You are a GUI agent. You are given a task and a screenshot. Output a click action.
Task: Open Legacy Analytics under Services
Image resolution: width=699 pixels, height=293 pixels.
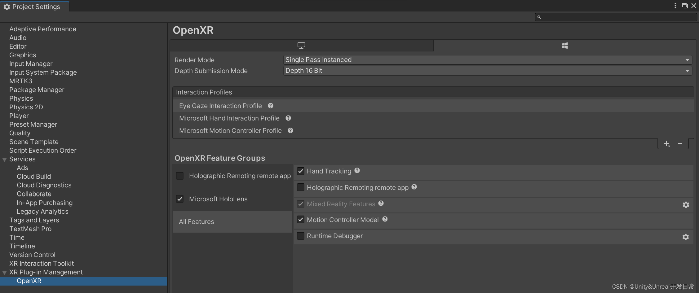pyautogui.click(x=42, y=211)
